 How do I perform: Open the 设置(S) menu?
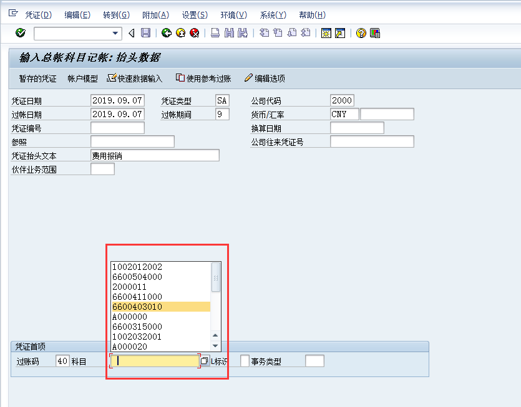pos(195,15)
